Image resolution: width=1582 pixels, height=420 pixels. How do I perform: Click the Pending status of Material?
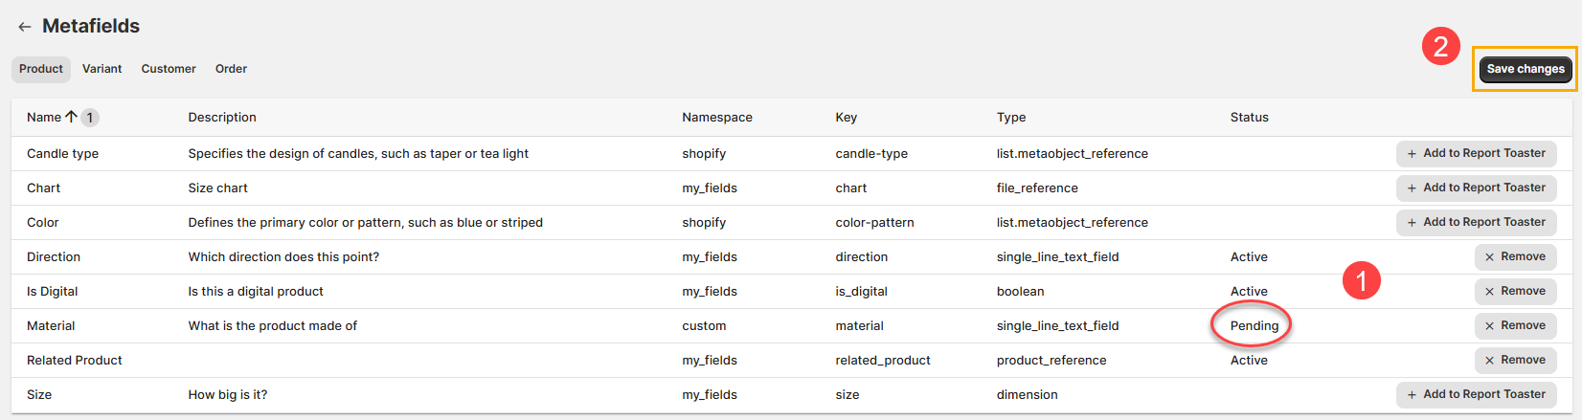pyautogui.click(x=1254, y=325)
